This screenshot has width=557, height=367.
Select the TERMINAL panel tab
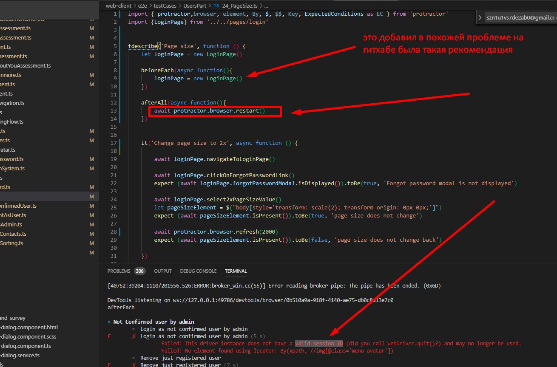(x=236, y=271)
